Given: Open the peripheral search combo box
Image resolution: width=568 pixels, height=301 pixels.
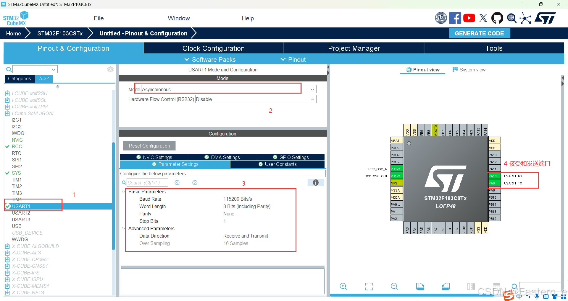Looking at the screenshot, I should (35, 69).
